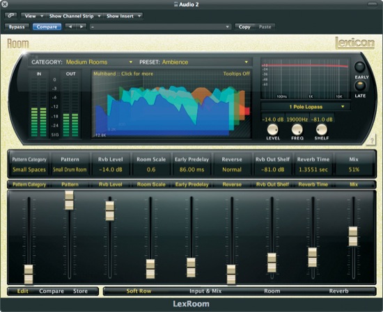Click the Mix fader handle
The image size is (383, 312).
pos(353,236)
